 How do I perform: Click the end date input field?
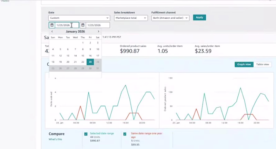coord(98,25)
